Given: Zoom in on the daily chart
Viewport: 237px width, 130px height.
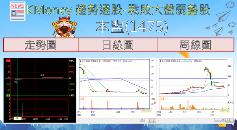Looking at the screenshot, I should click(x=150, y=120).
